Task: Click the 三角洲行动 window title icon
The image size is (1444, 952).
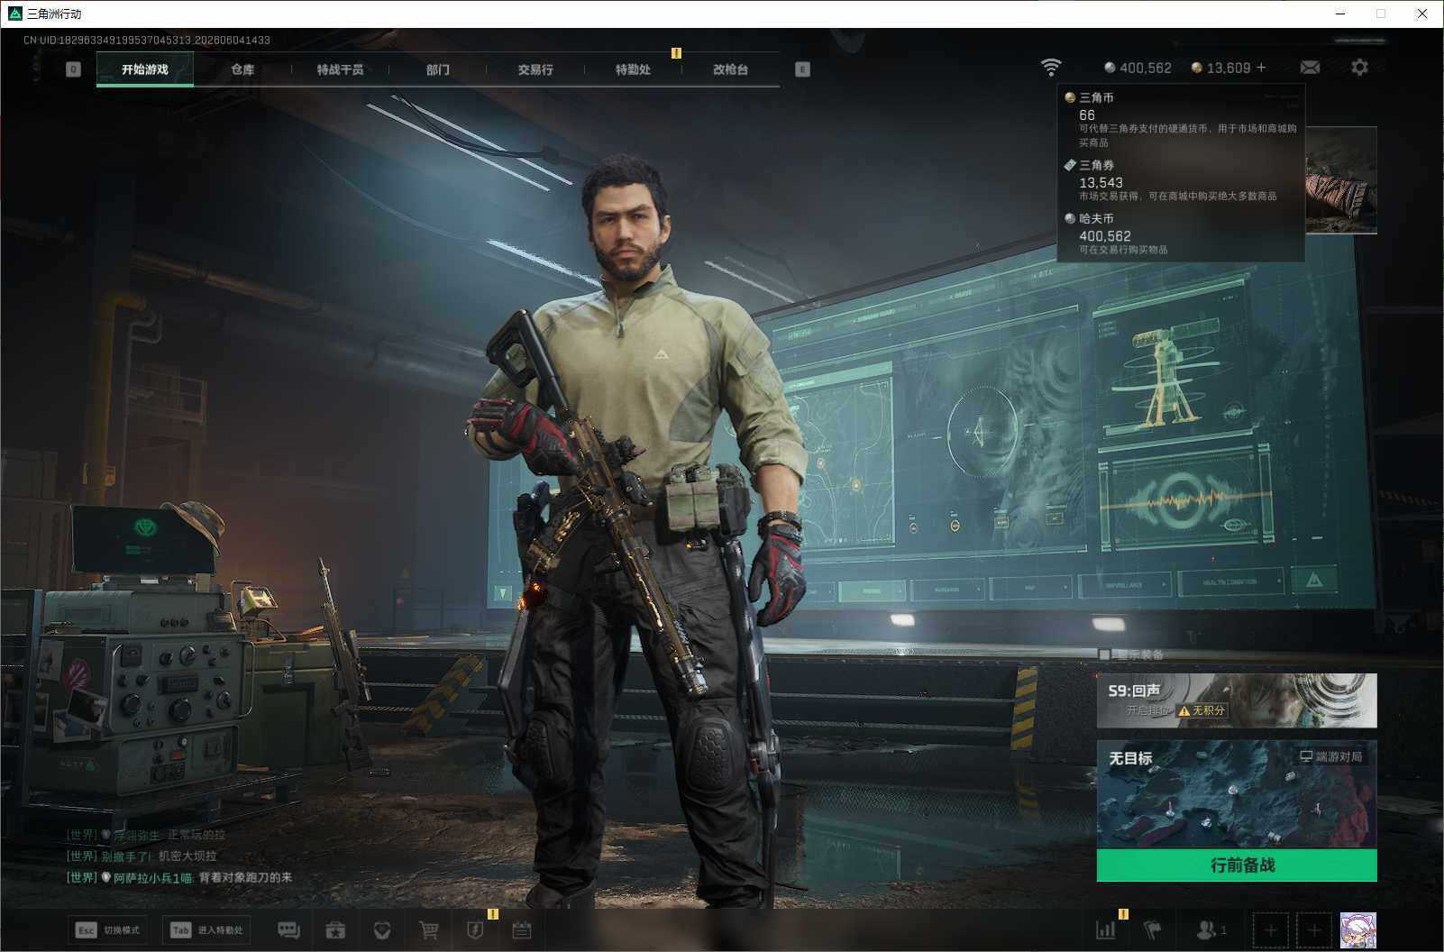Action: tap(14, 14)
